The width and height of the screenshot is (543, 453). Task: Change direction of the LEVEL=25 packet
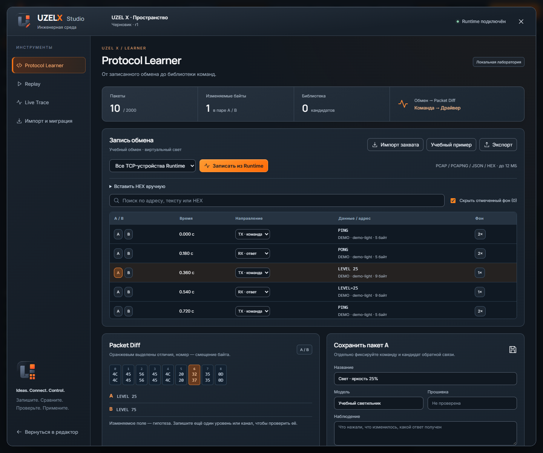pyautogui.click(x=253, y=292)
